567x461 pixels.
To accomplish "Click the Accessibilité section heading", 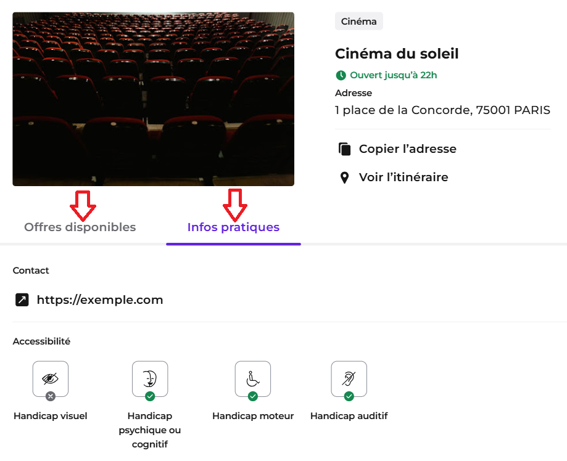I will pyautogui.click(x=41, y=341).
